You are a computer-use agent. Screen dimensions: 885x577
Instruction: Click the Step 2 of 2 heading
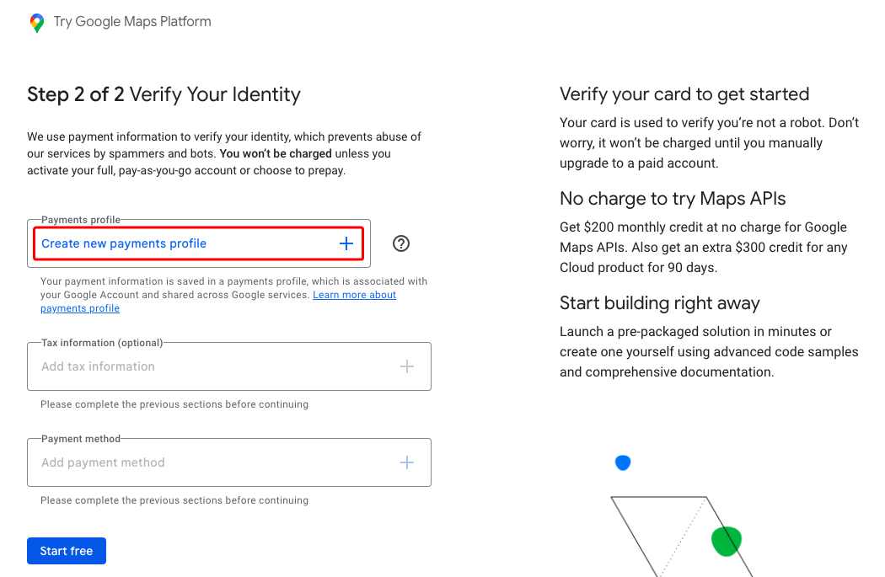click(164, 94)
